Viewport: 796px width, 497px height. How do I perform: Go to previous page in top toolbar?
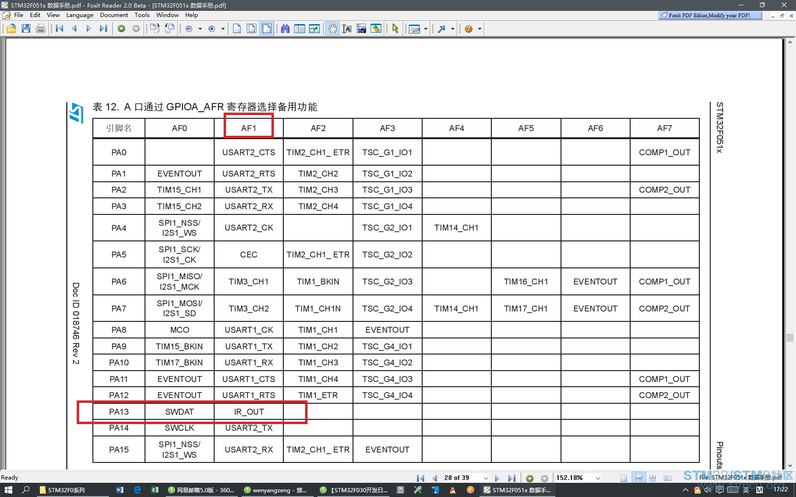click(x=74, y=29)
